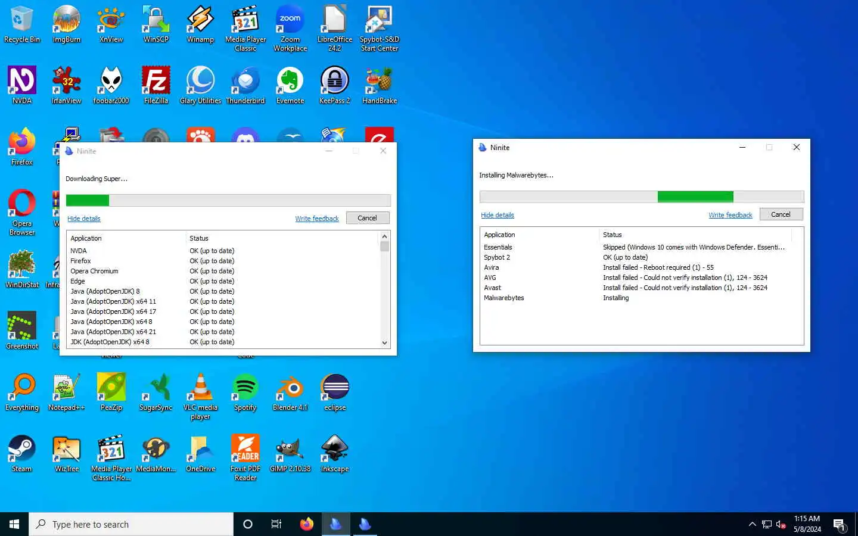The image size is (858, 536).
Task: Select the Opera Chromium row in the Ninite list
Action: tap(223, 271)
